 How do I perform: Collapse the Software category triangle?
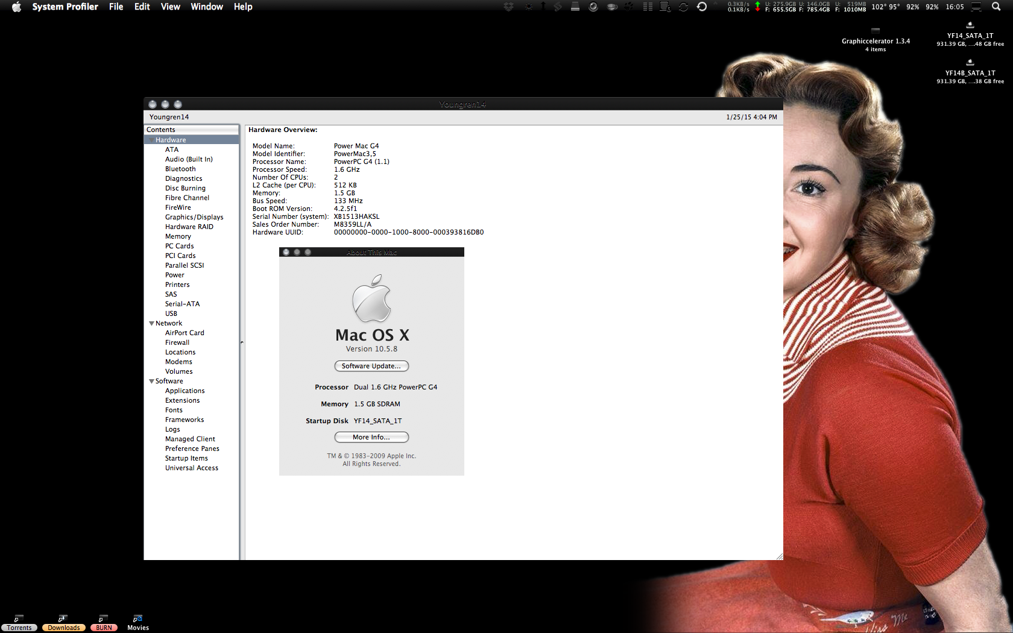151,381
